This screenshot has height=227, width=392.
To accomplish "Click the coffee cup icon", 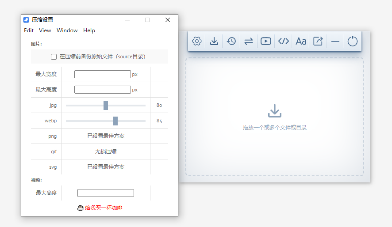I will (x=80, y=208).
